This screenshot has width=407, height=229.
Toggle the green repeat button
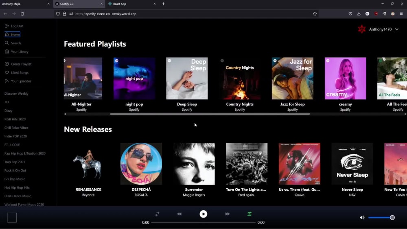coord(249,214)
